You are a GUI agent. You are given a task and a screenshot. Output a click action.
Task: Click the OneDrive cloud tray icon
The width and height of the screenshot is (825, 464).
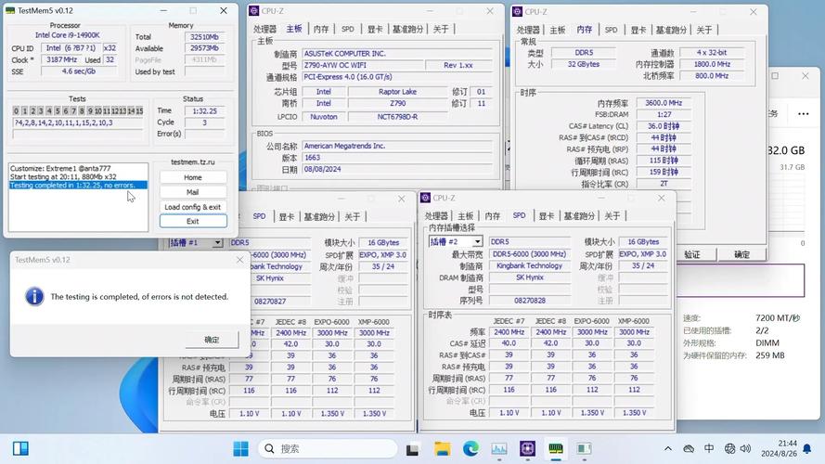click(689, 449)
